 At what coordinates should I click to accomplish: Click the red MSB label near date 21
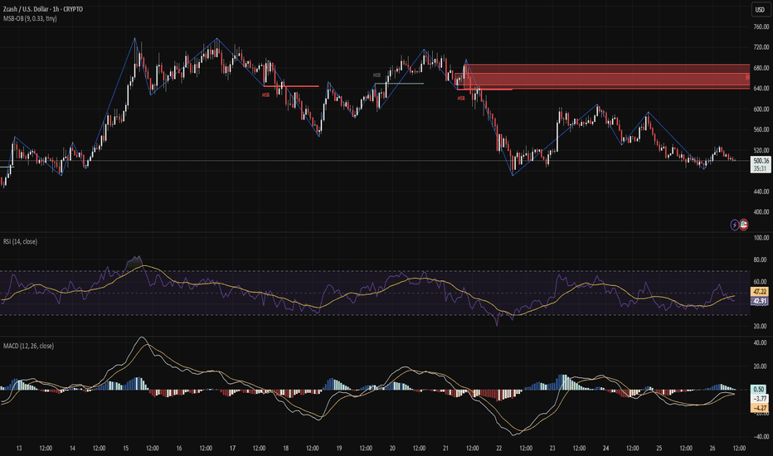pos(461,98)
